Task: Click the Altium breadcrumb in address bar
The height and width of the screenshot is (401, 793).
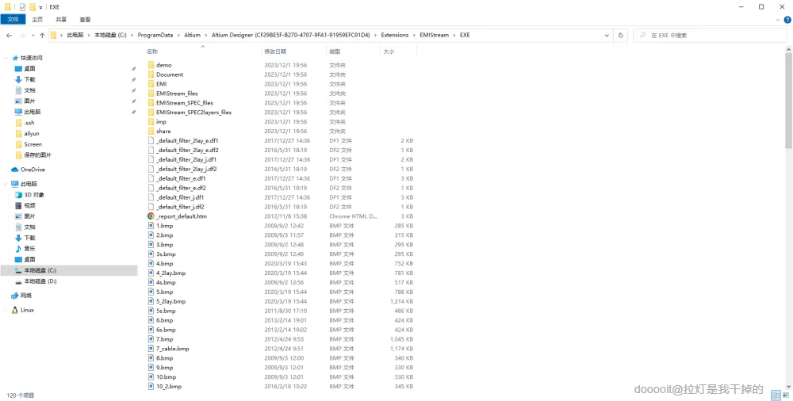Action: 192,36
